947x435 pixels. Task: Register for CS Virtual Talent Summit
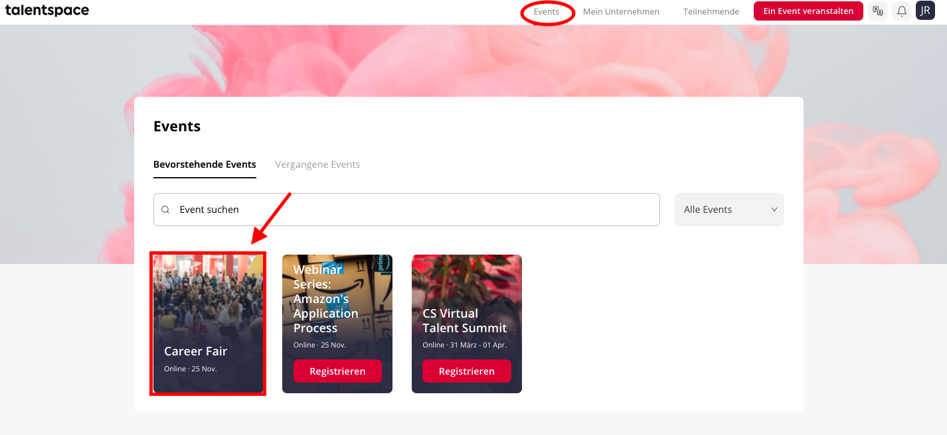pos(467,371)
